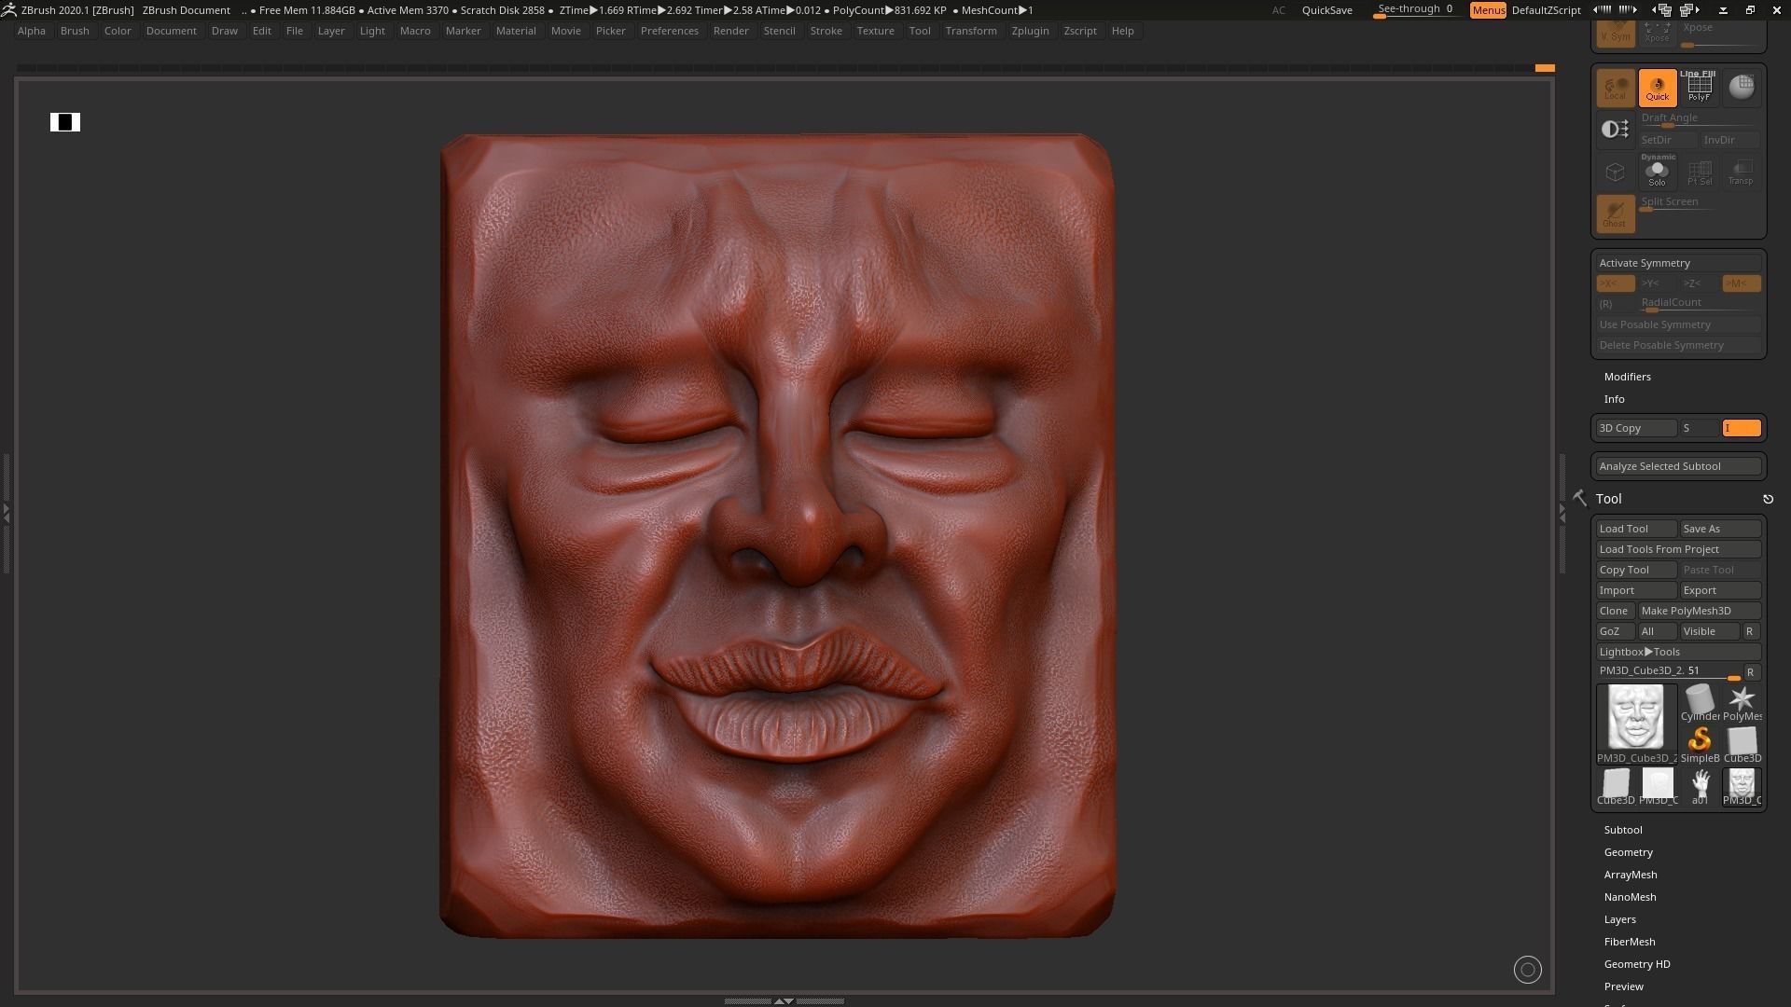Click the Tool palette hammer icon
The height and width of the screenshot is (1007, 1791).
click(1579, 499)
